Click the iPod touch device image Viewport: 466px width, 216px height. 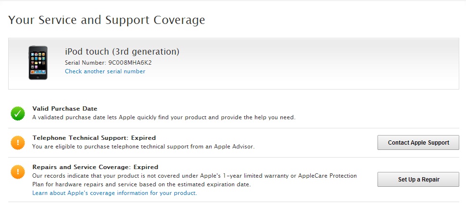coord(38,63)
